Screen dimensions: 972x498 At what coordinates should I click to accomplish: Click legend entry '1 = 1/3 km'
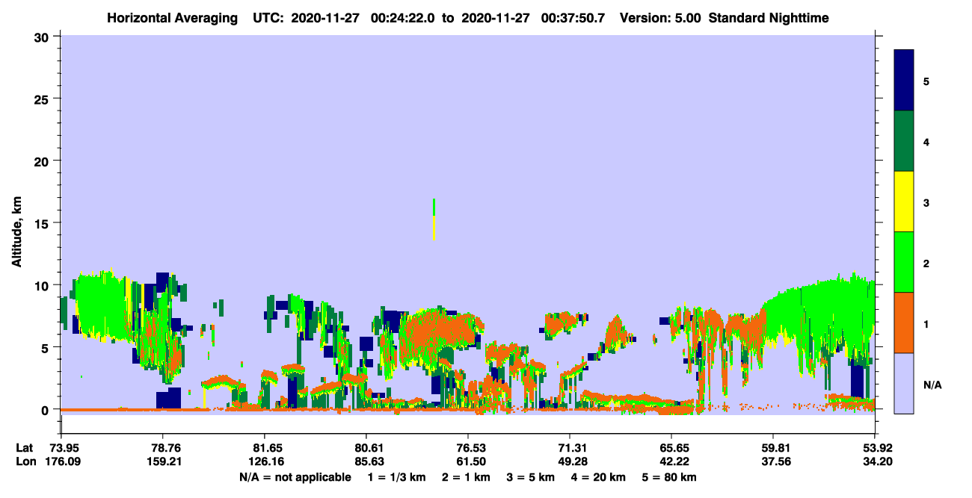[x=396, y=477]
